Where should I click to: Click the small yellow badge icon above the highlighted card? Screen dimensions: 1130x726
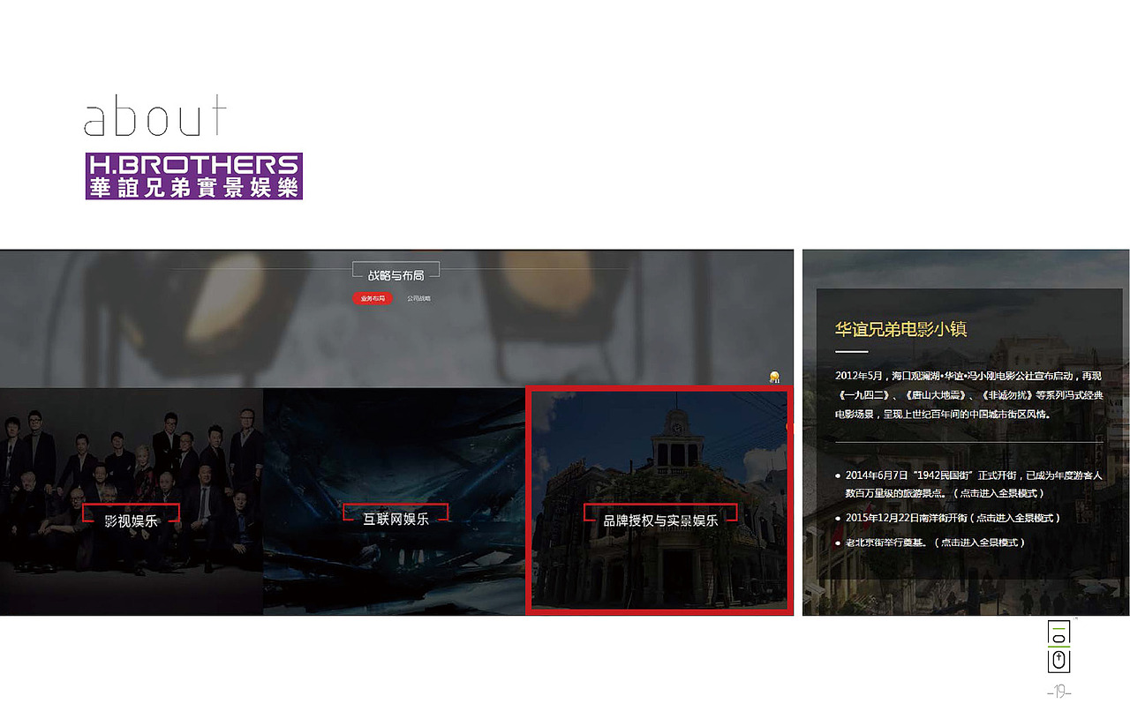(x=774, y=377)
